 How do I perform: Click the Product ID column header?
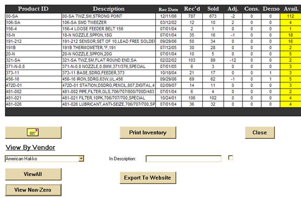click(33, 9)
